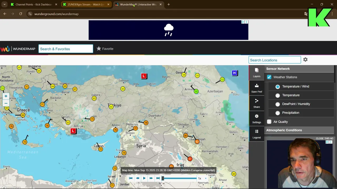Zoom out the map with minus
The image size is (337, 189).
(6, 103)
